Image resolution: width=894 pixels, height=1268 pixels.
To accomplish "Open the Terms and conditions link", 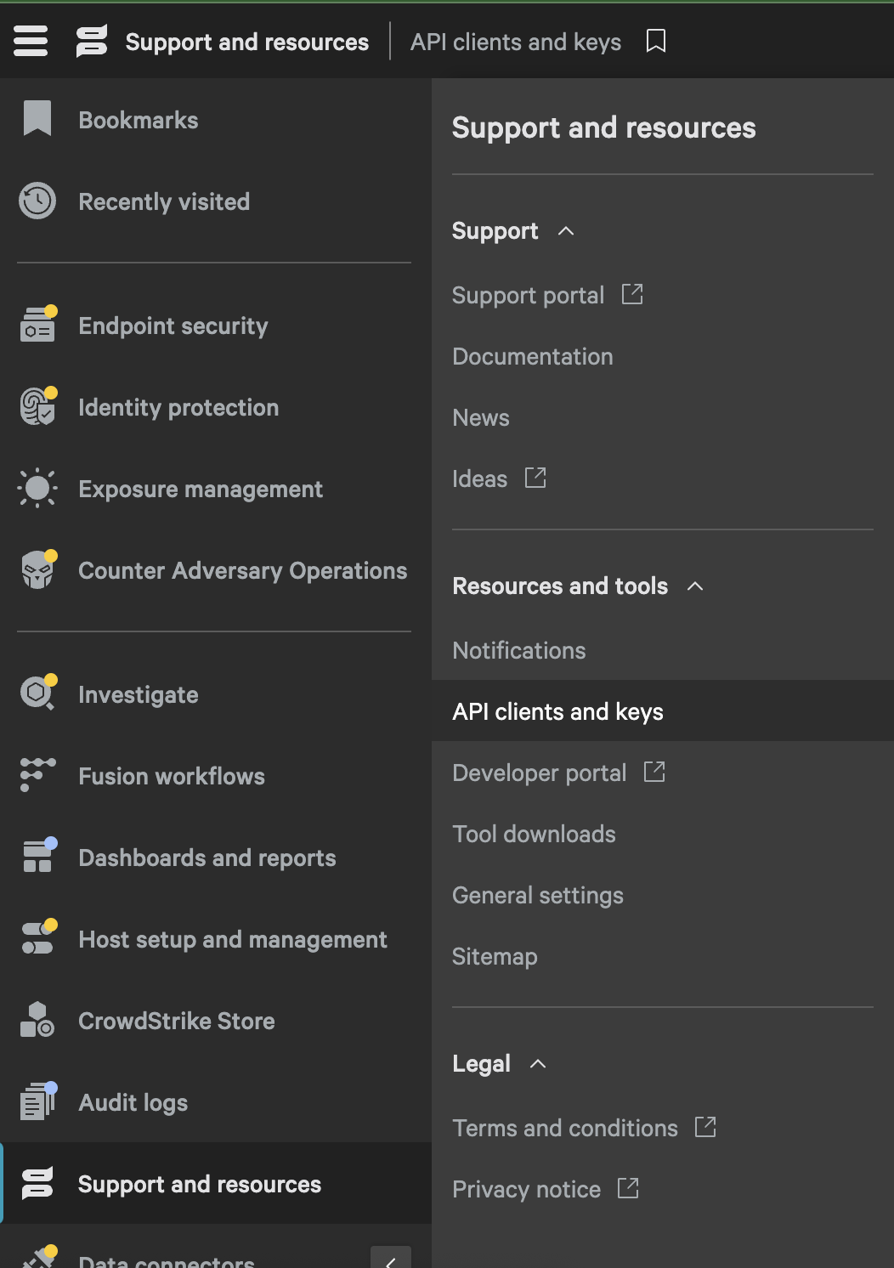I will 565,1128.
